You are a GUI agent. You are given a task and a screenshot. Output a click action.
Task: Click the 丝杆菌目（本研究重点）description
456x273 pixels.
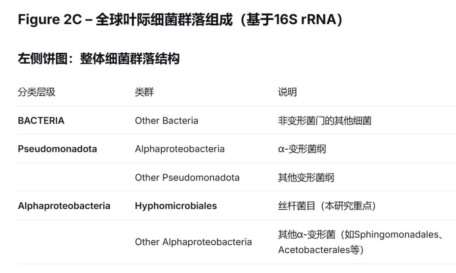click(327, 206)
